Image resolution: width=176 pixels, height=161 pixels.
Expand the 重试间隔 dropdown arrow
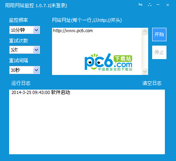point(36,70)
